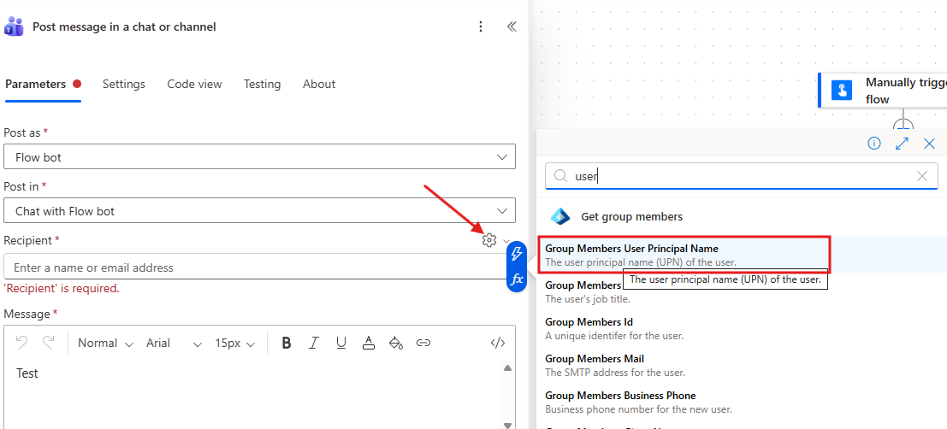Click the Get group members connector icon
The height and width of the screenshot is (429, 947).
[559, 216]
